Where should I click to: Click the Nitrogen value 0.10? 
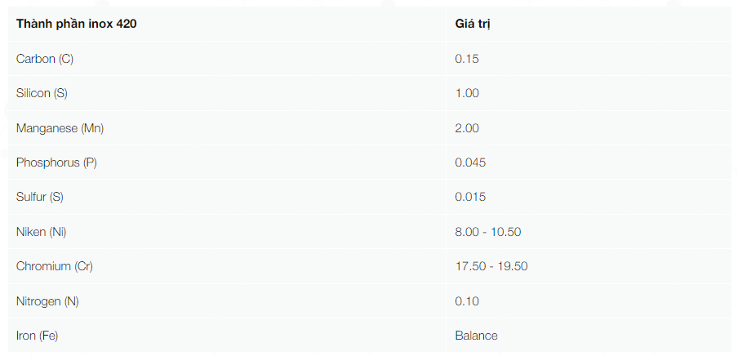(466, 301)
